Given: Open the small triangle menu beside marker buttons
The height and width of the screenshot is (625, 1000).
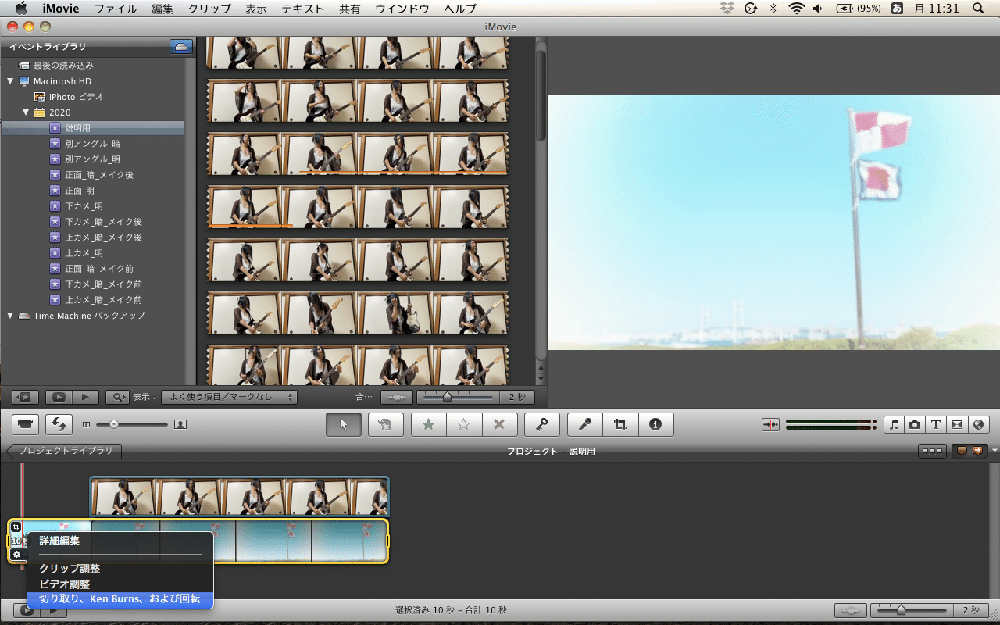Looking at the screenshot, I should tap(995, 451).
